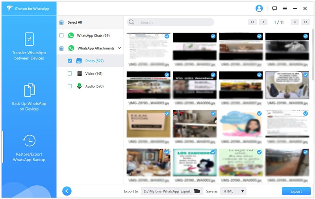Go to previous page of photos
The width and height of the screenshot is (315, 199).
tap(263, 22)
